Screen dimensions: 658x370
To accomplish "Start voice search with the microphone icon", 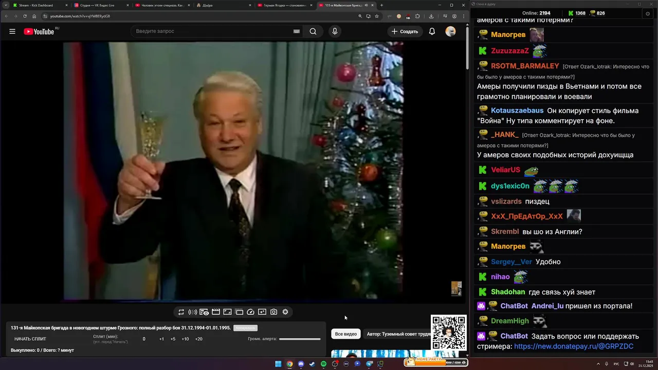I will click(x=335, y=31).
